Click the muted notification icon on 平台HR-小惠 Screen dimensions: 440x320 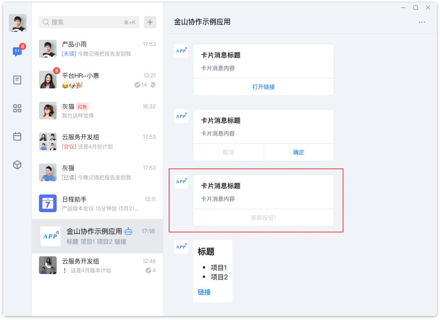coord(153,85)
